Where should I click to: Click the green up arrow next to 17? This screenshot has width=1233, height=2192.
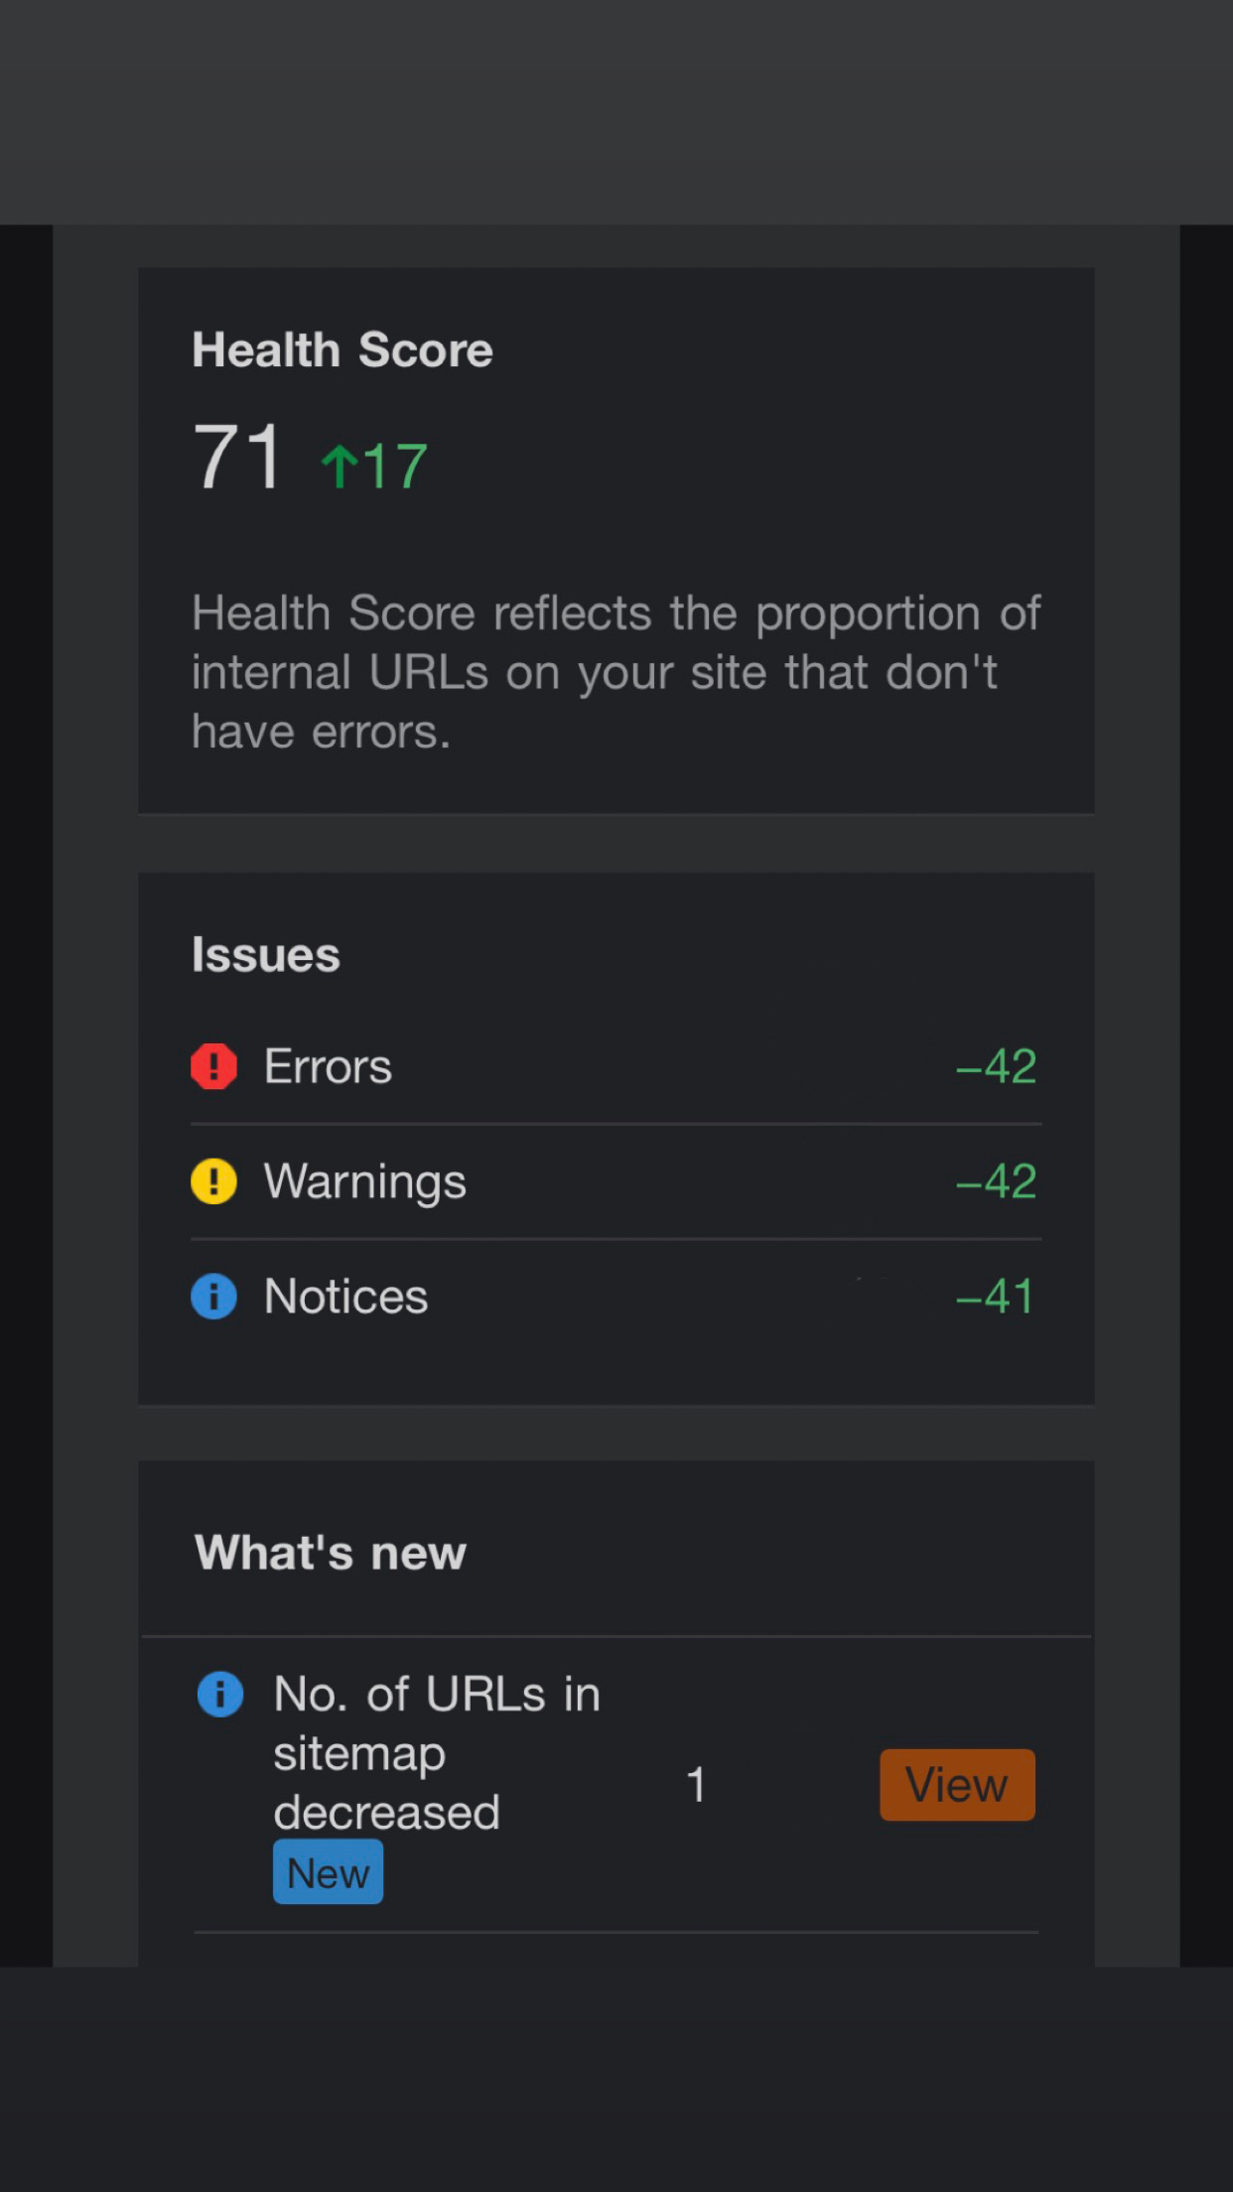pos(340,466)
